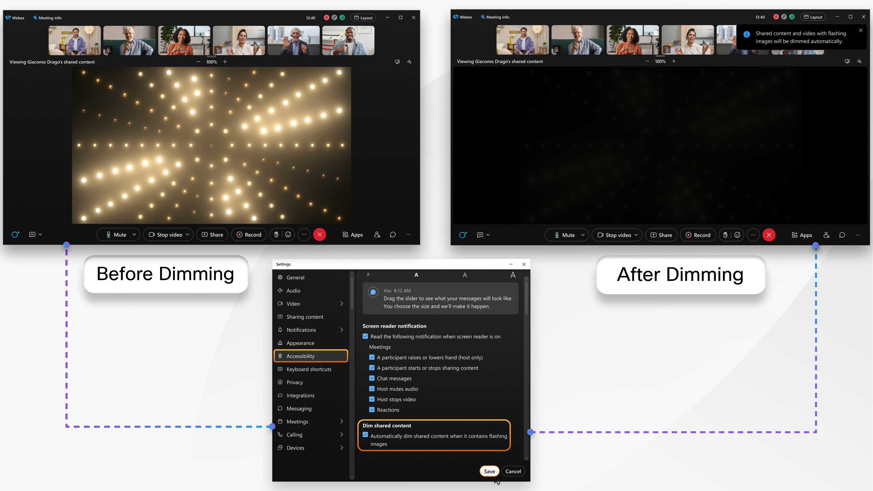873x491 pixels.
Task: Click the Save button in Settings
Action: (x=489, y=471)
